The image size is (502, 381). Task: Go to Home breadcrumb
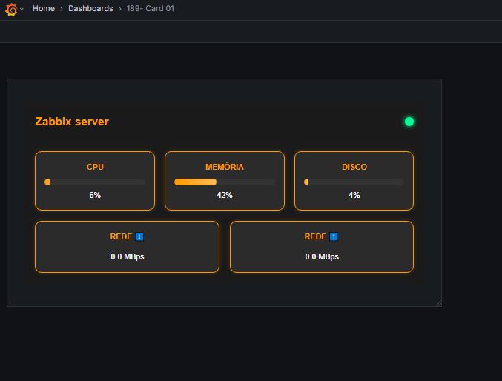(44, 8)
